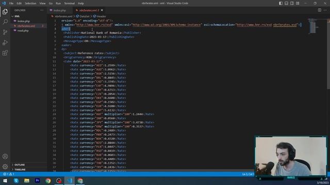Image resolution: width=330 pixels, height=185 pixels.
Task: Click the PublishingDate 2023-03-17 line
Action: [98, 37]
